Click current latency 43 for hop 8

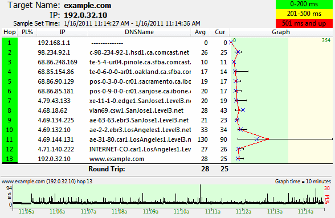(223, 110)
